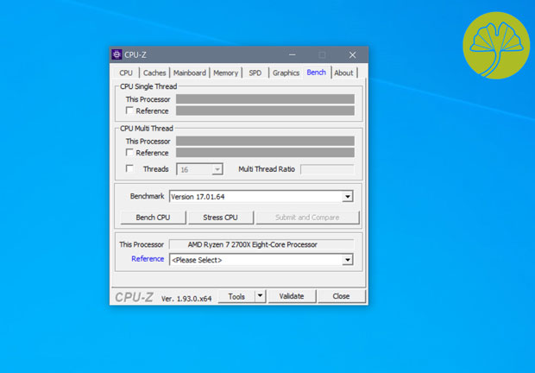535x373 pixels.
Task: Minimize the CPU-Z window
Action: tap(293, 55)
